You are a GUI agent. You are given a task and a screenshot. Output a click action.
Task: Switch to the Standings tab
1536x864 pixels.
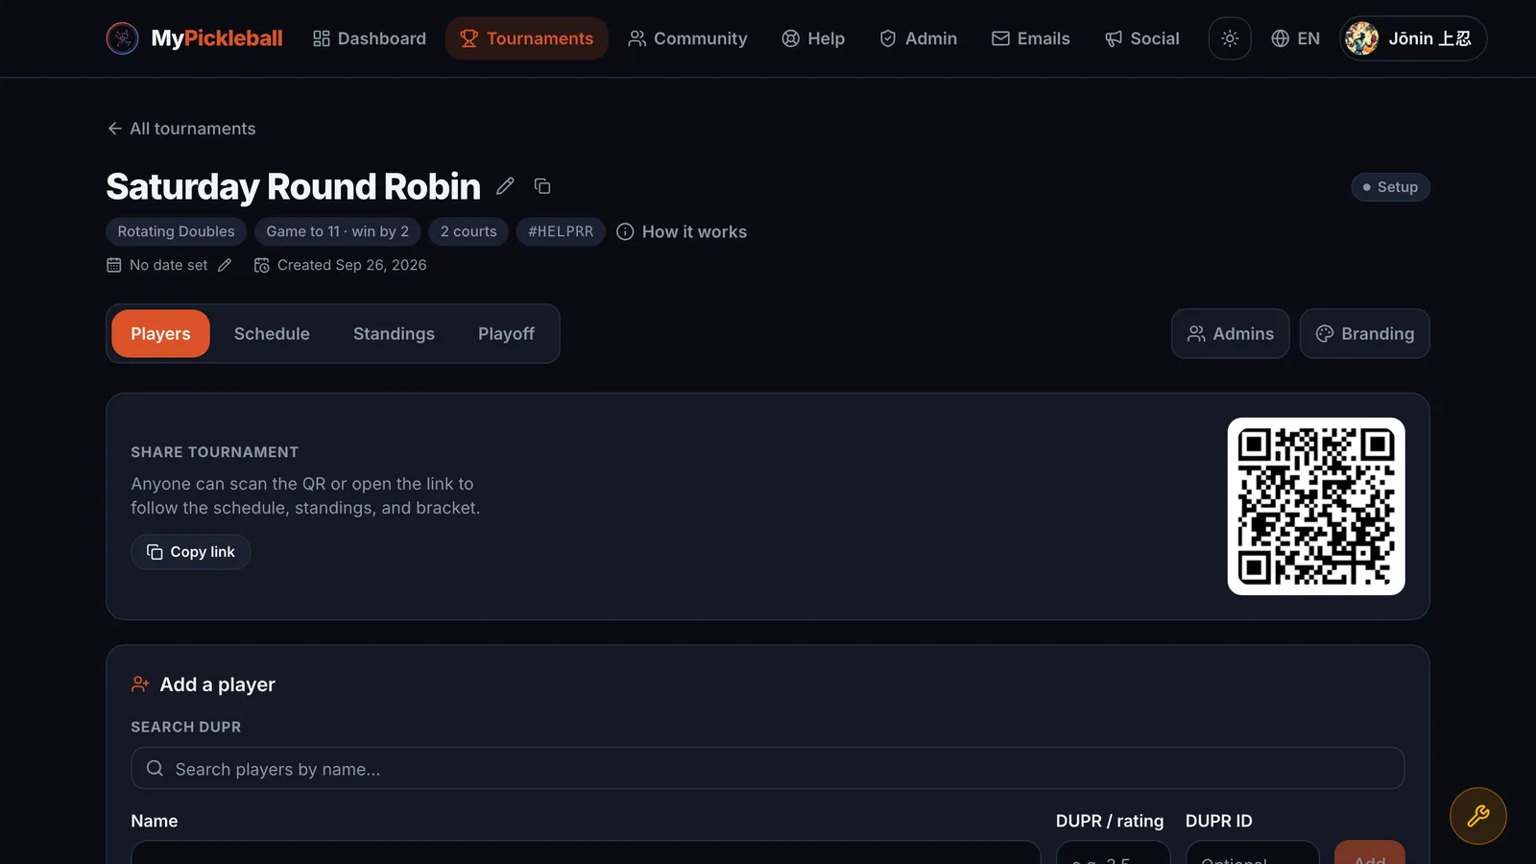(394, 333)
